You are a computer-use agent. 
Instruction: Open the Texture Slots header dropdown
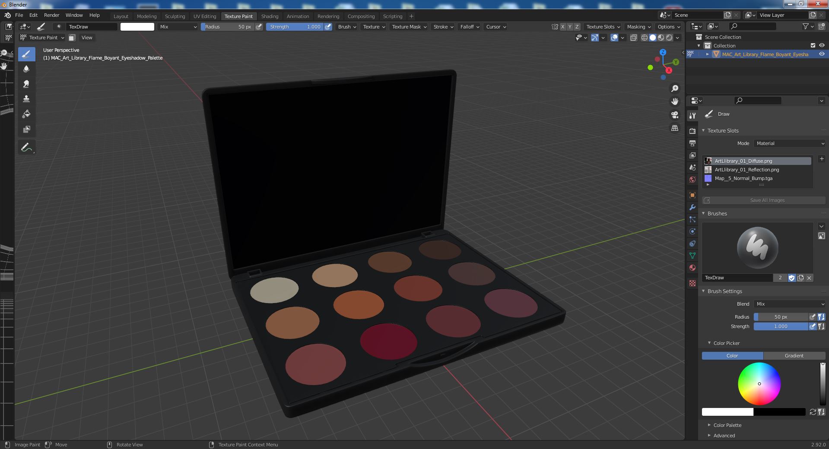click(x=603, y=27)
